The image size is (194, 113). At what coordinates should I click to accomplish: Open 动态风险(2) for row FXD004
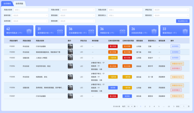[176, 68]
